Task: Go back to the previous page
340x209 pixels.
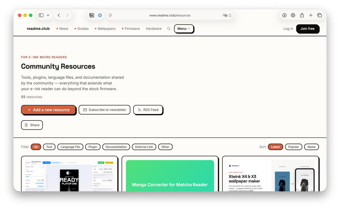Action: tap(59, 15)
